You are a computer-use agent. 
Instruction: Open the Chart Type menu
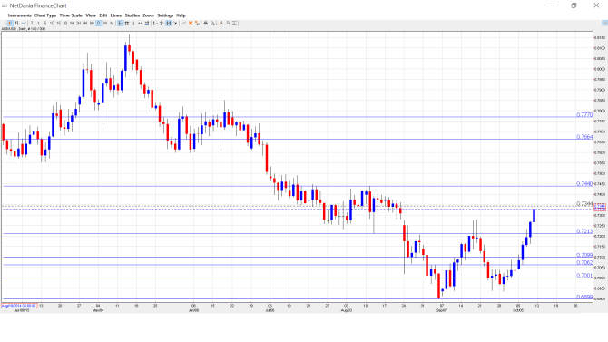click(45, 15)
